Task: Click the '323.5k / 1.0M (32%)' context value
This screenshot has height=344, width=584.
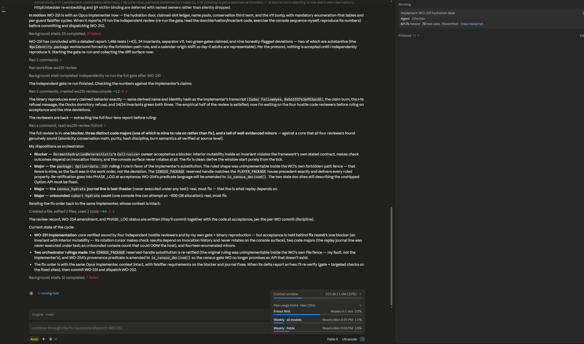Action: 341,294
